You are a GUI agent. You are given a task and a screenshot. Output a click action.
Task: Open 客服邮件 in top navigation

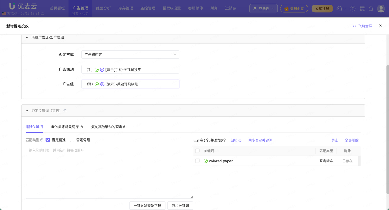195,8
